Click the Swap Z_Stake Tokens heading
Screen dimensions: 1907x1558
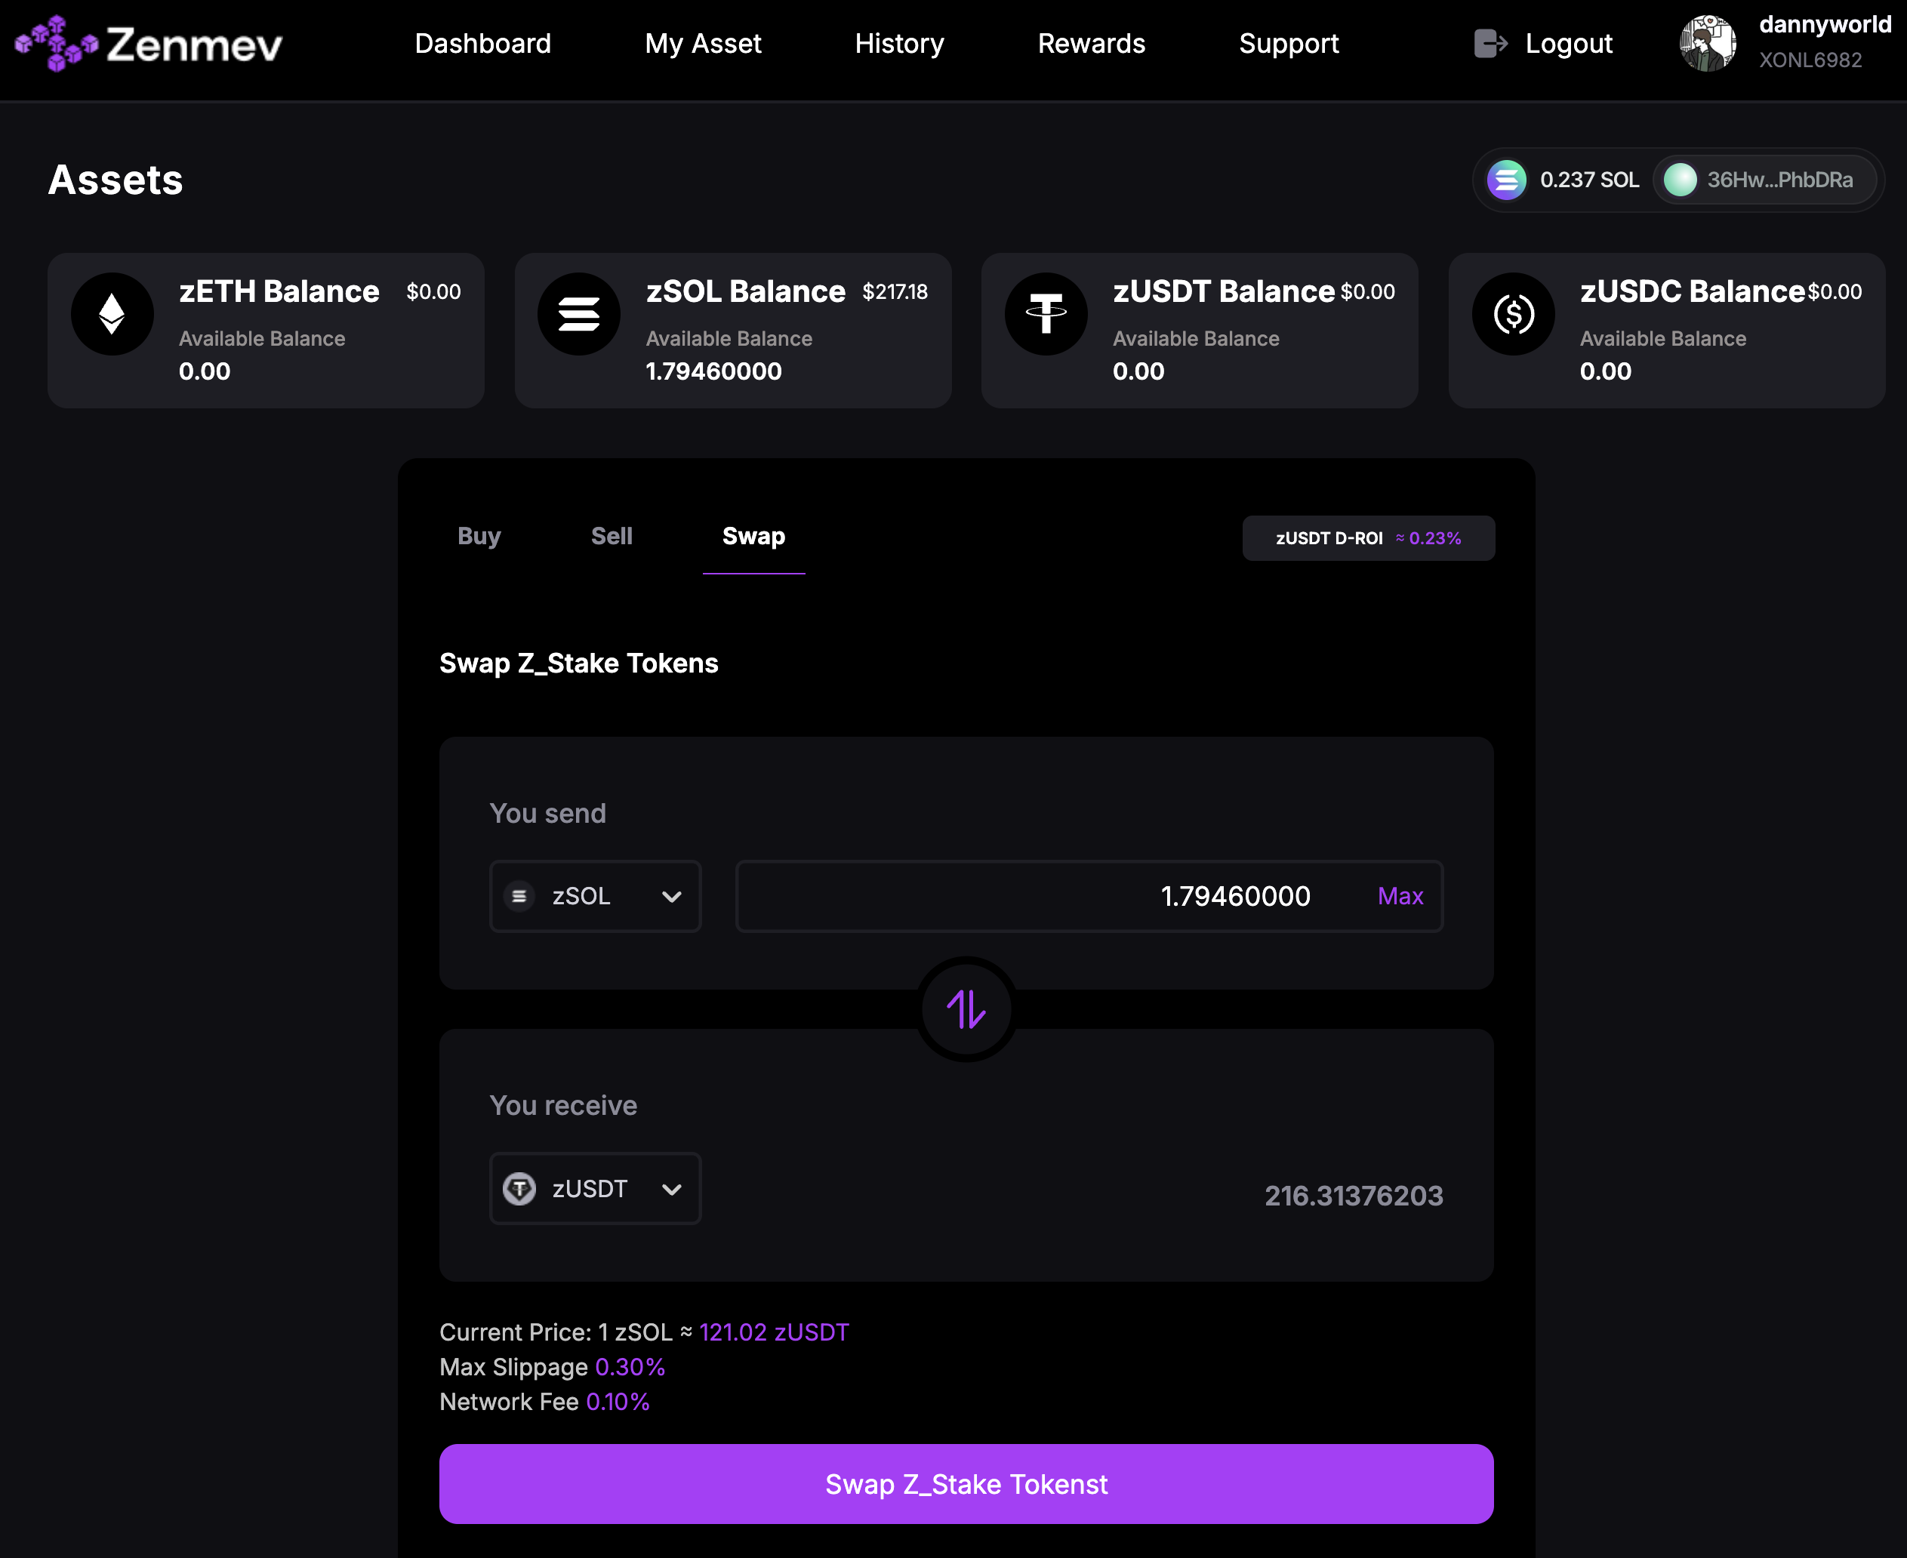click(579, 664)
